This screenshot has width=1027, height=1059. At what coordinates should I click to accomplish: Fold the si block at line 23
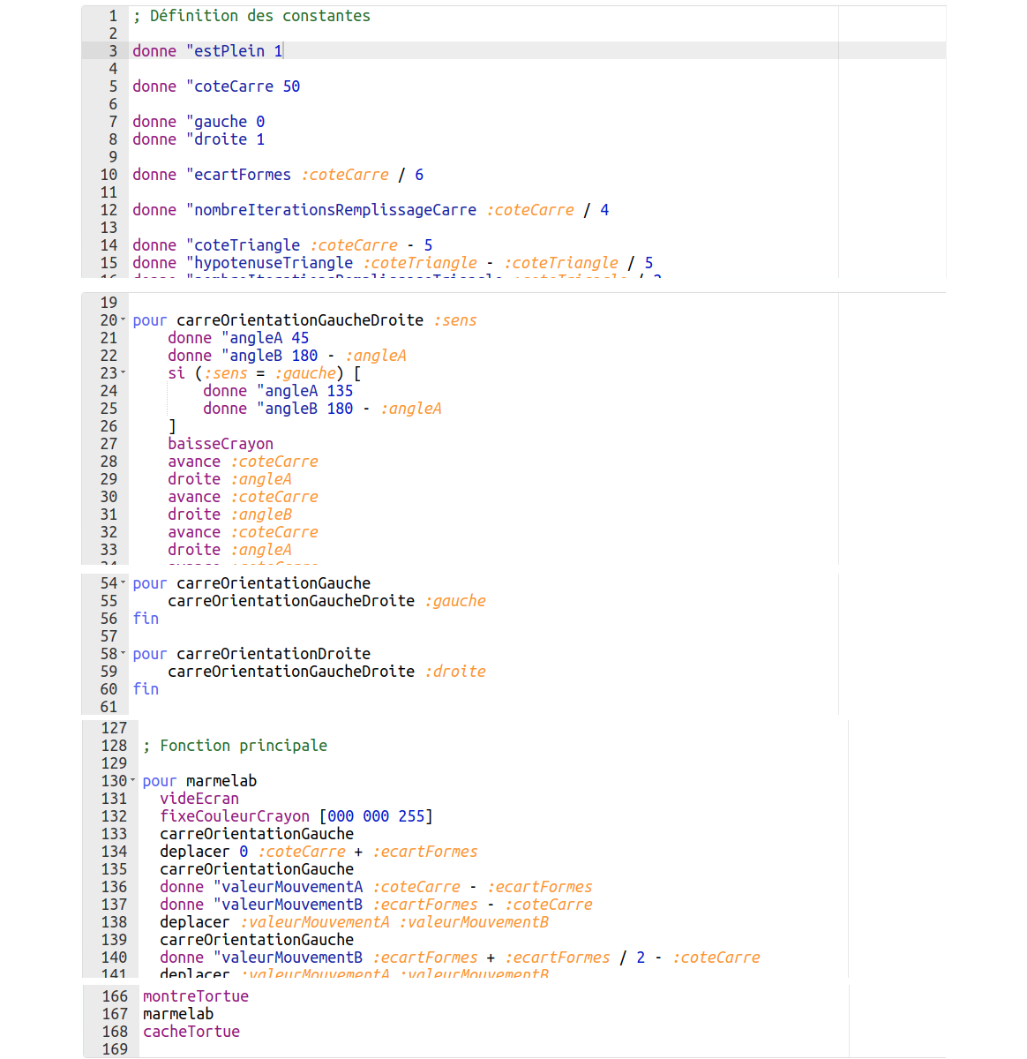[x=124, y=373]
